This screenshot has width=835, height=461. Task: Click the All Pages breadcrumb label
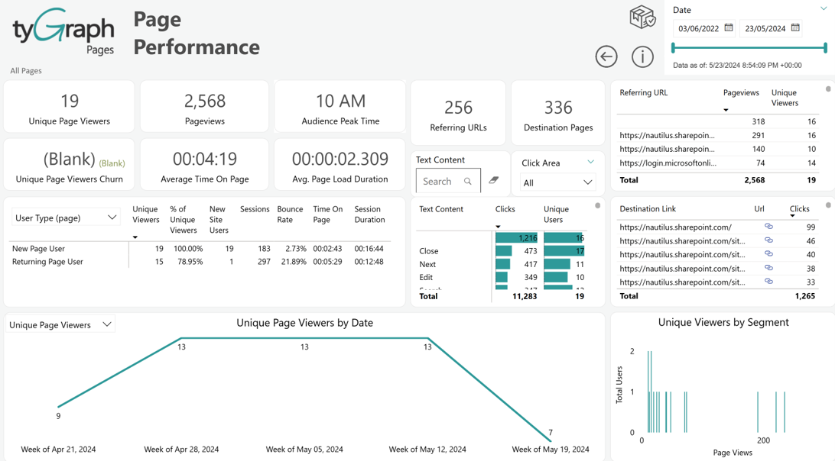click(x=25, y=71)
